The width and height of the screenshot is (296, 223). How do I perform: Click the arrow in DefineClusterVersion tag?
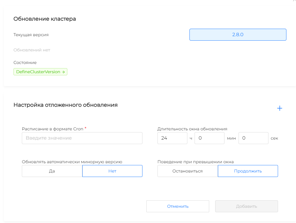pyautogui.click(x=63, y=72)
